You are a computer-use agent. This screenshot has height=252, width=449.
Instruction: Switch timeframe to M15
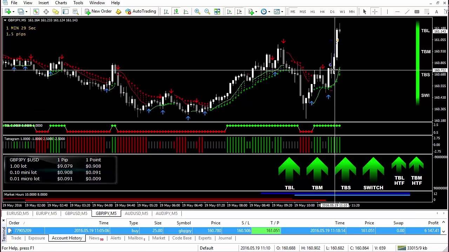pyautogui.click(x=303, y=12)
